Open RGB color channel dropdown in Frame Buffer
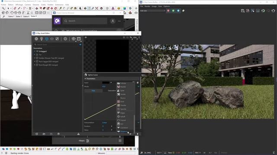The height and width of the screenshot is (155, 277). pos(153,11)
